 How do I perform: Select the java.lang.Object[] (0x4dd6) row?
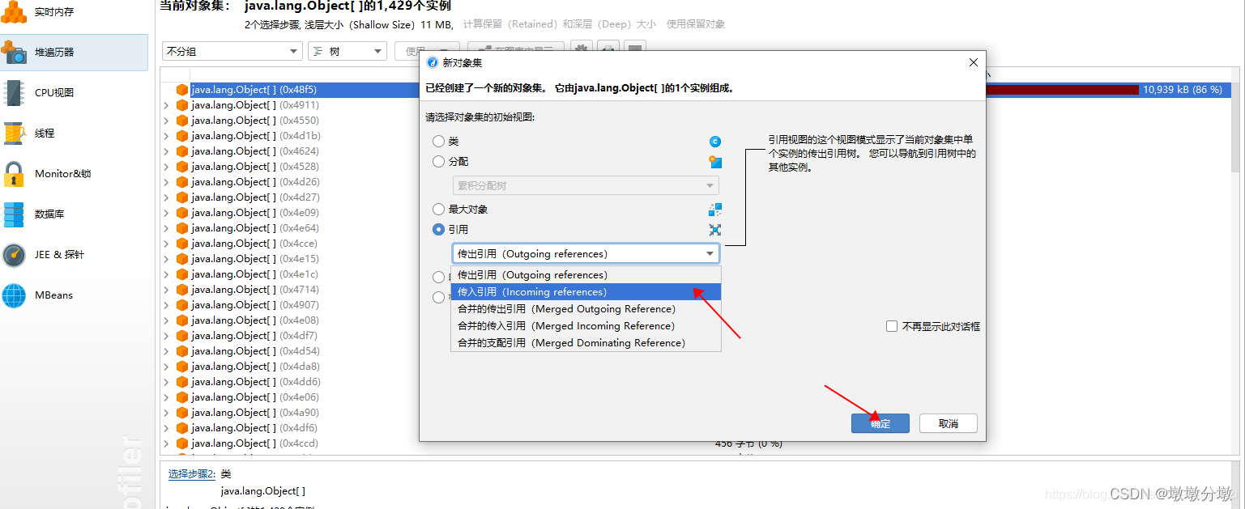256,382
